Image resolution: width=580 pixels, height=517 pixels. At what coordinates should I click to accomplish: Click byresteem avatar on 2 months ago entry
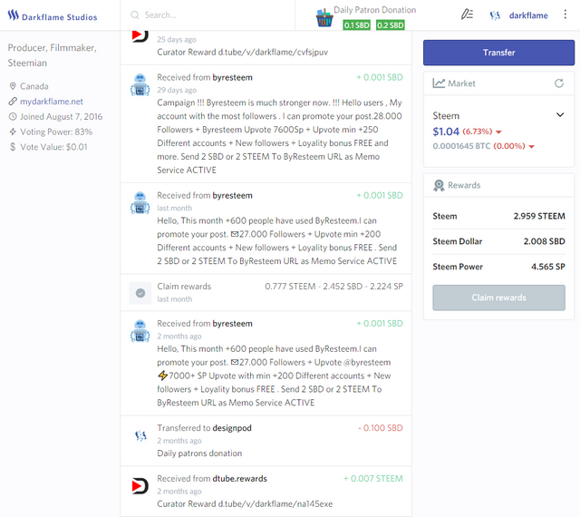pos(140,331)
